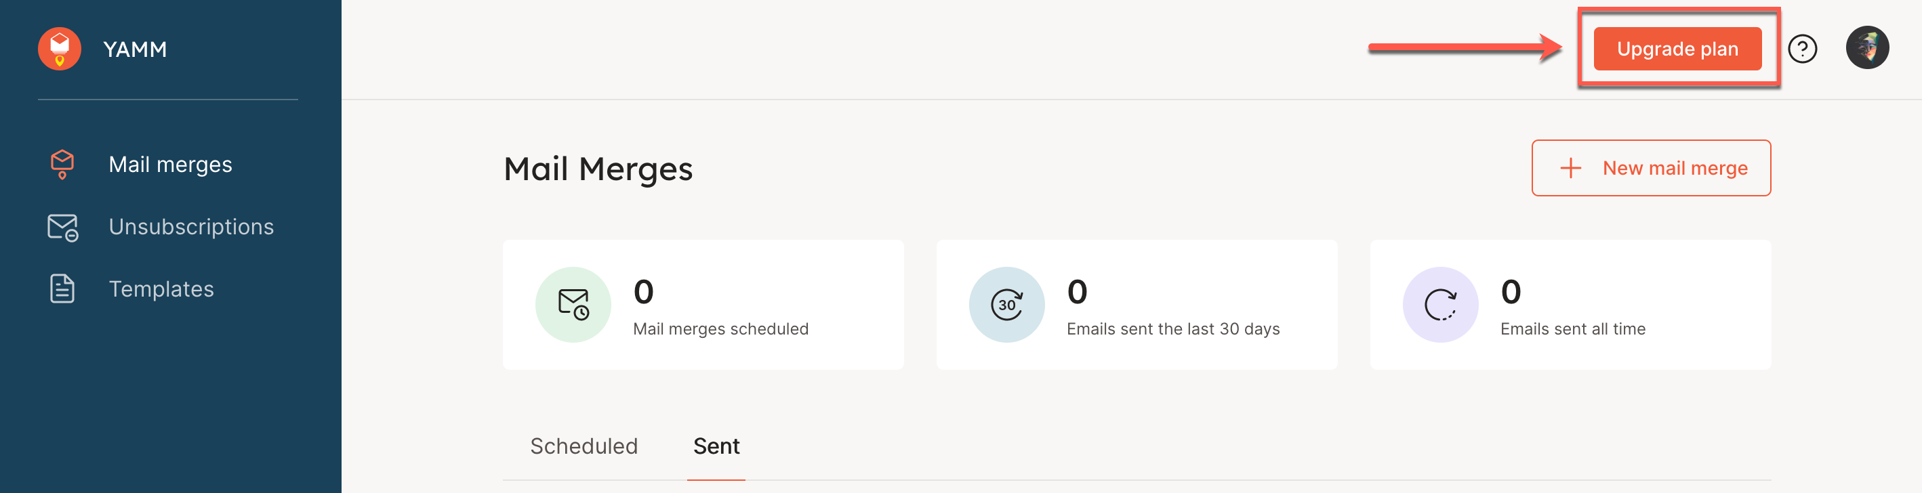Viewport: 1922px width, 493px height.
Task: Click the Unsubscriptions envelope icon
Action: (x=62, y=227)
